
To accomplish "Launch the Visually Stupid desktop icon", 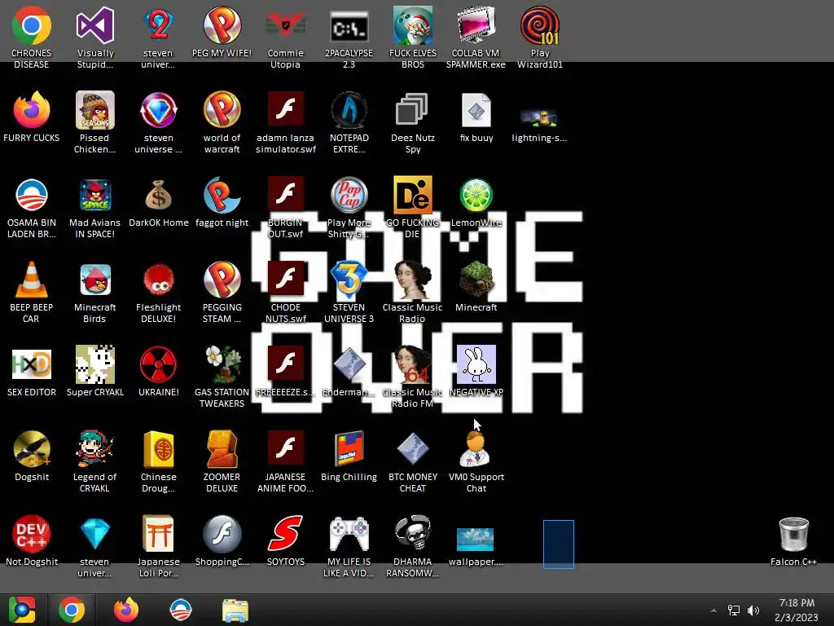I will [94, 25].
